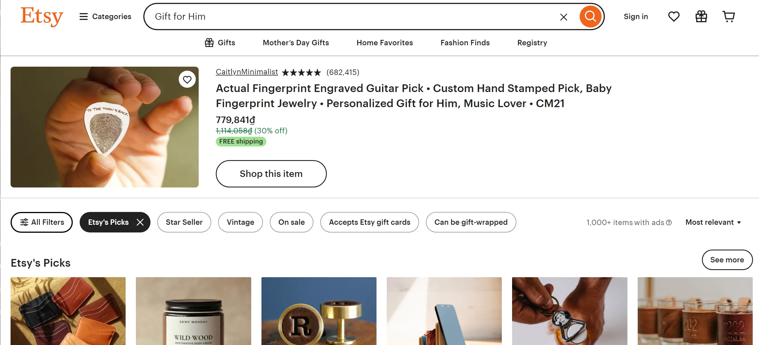Click in the Gift for Him search field

(354, 17)
